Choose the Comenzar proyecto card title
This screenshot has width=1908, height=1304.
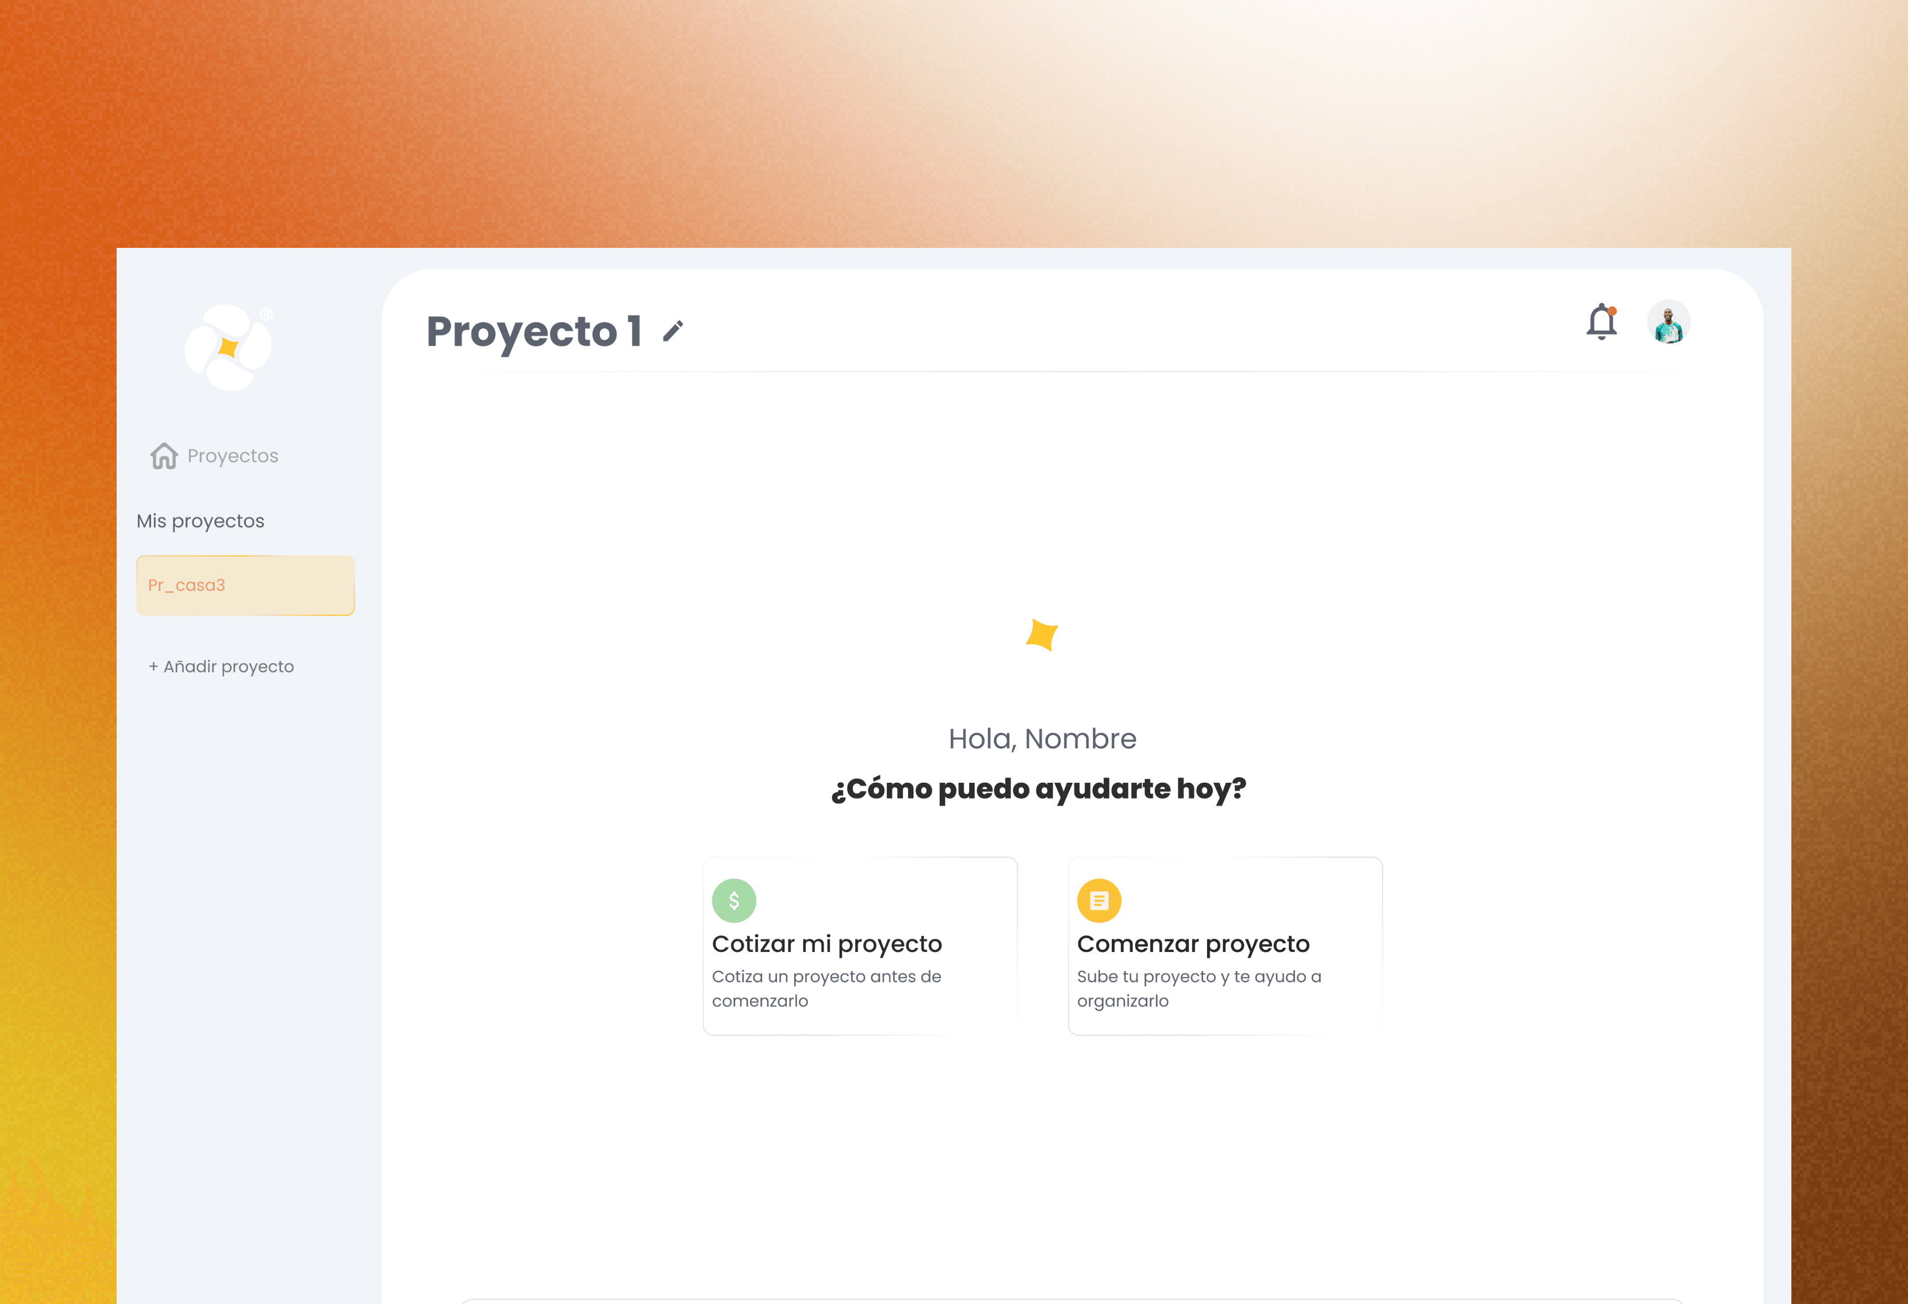[x=1193, y=944]
